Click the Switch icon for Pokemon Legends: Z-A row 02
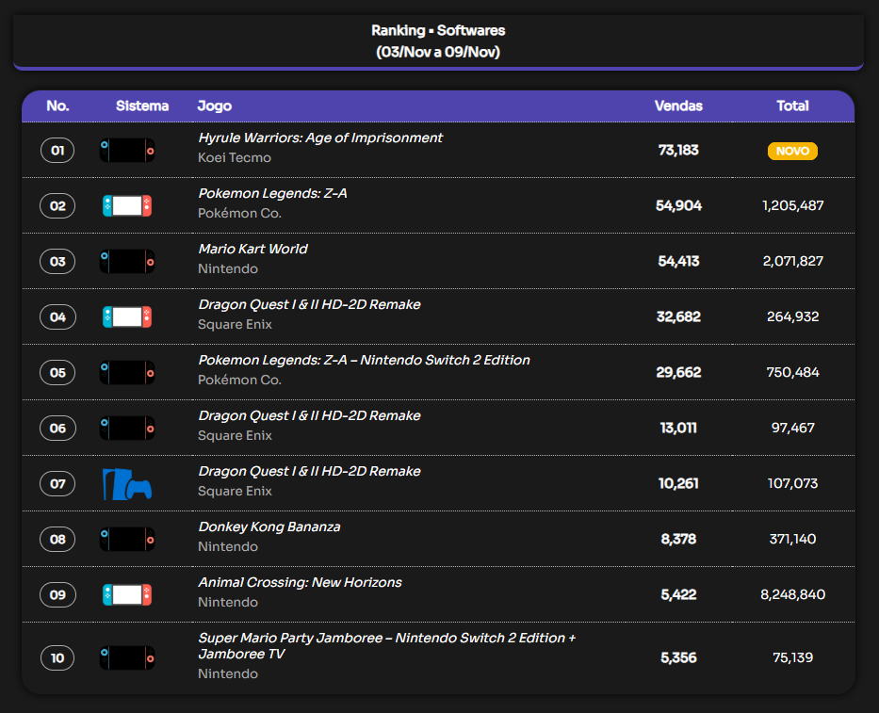The height and width of the screenshot is (713, 879). coord(127,205)
